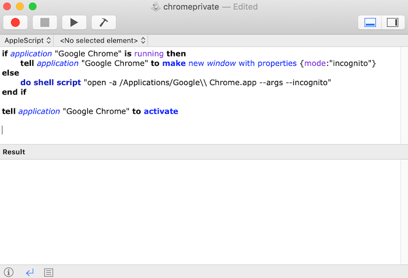408x278 pixels.
Task: Place cursor on the empty last script line
Action: [x=200, y=130]
